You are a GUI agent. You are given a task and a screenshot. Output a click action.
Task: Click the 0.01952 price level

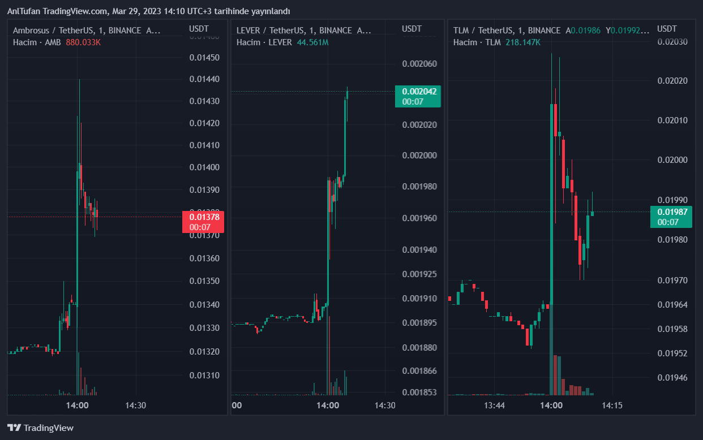[x=672, y=353]
